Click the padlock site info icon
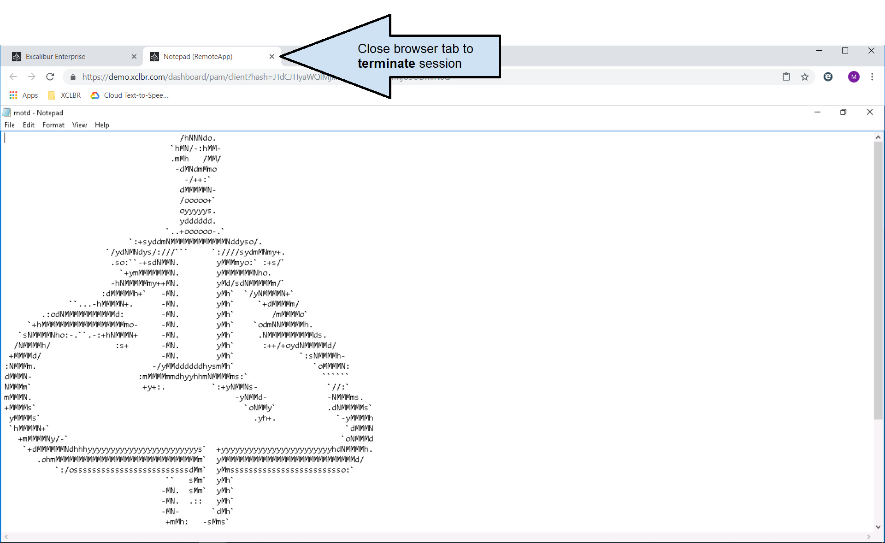Image resolution: width=885 pixels, height=543 pixels. click(73, 77)
